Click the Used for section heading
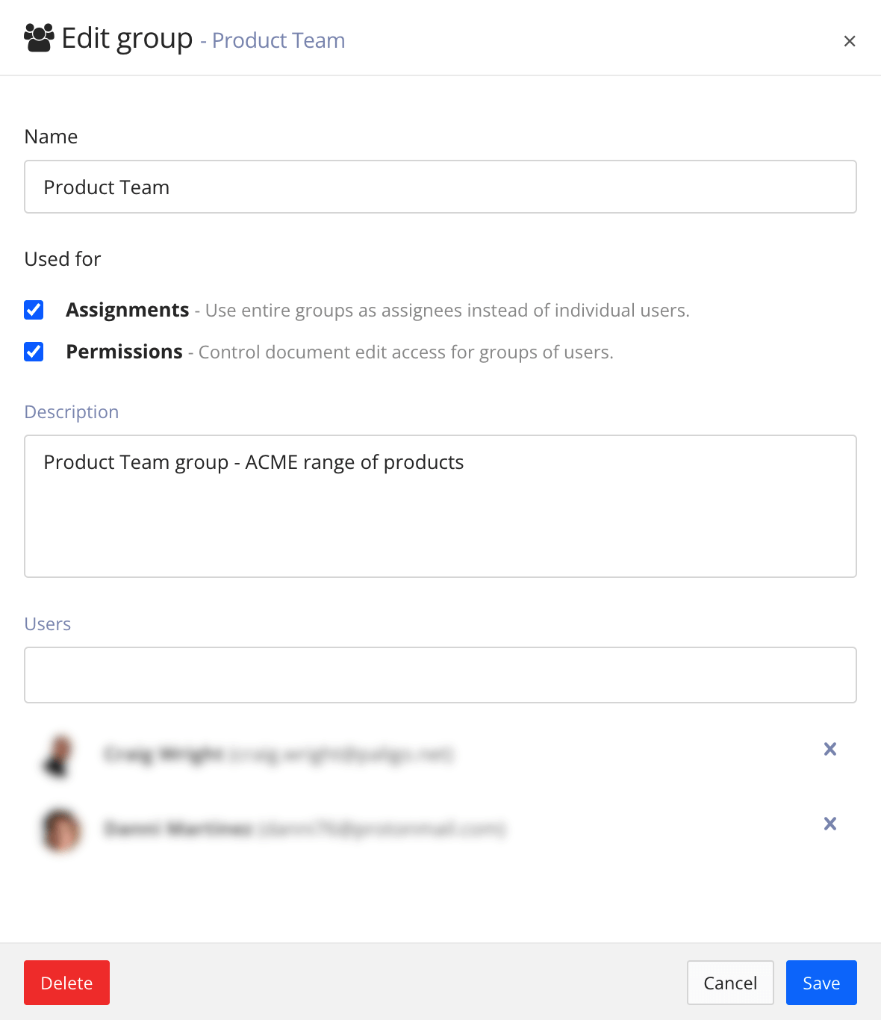This screenshot has width=881, height=1020. coord(63,258)
